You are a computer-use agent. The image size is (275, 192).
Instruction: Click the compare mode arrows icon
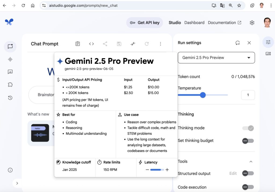pos(133,44)
